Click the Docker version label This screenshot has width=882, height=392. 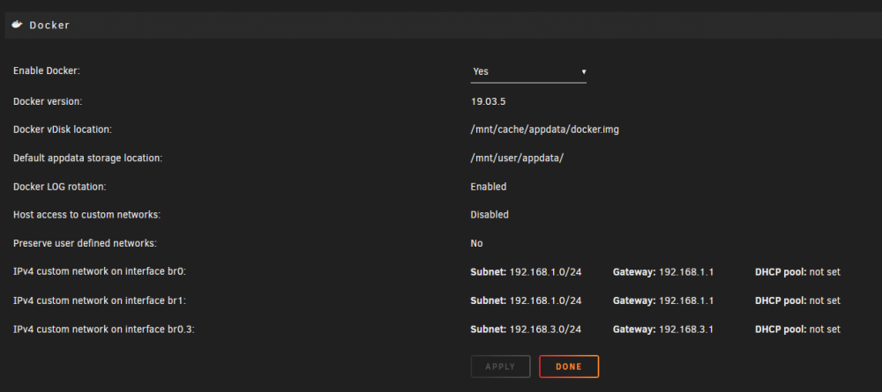(48, 101)
